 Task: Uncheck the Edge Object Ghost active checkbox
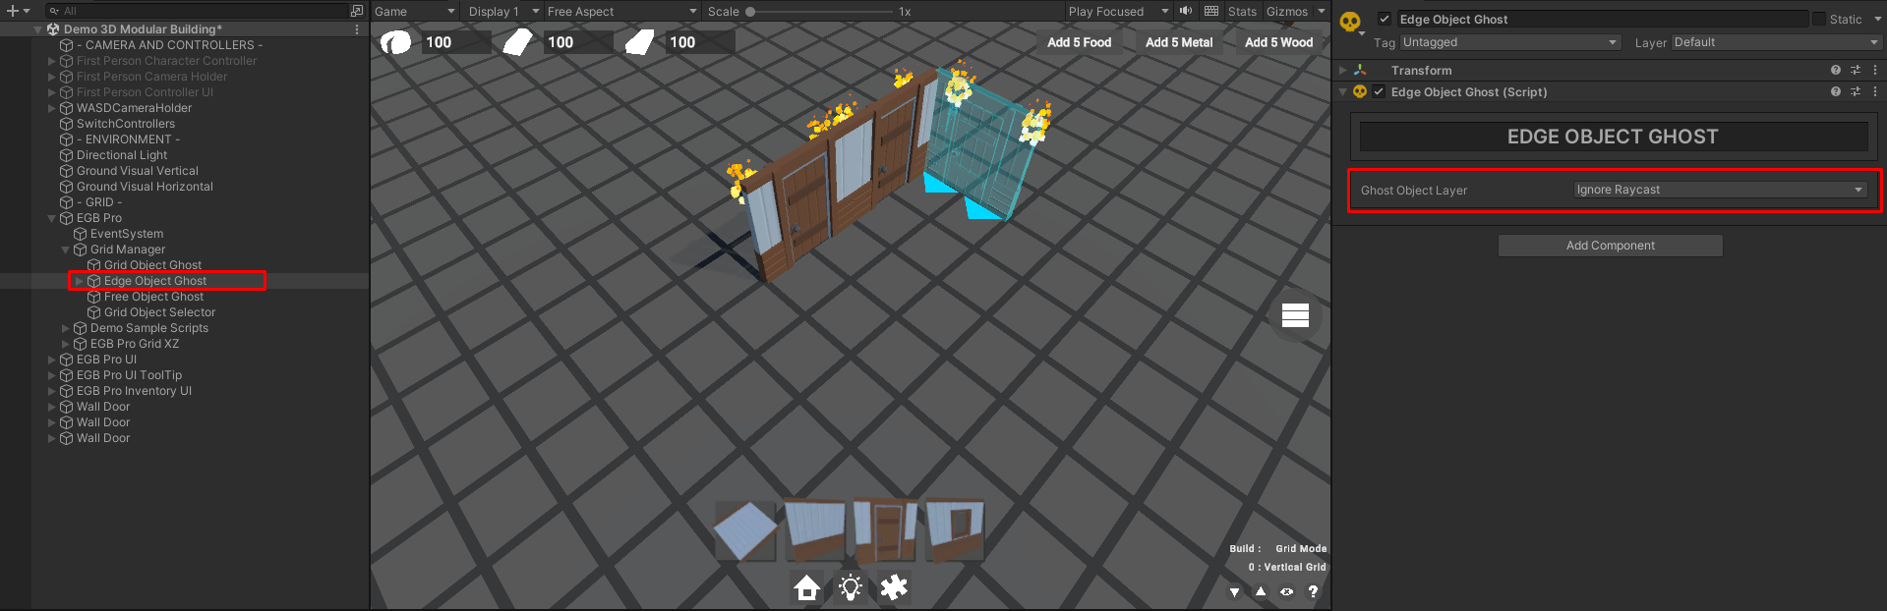tap(1385, 20)
